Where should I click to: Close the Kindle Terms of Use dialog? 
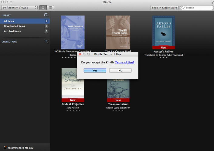point(80,54)
